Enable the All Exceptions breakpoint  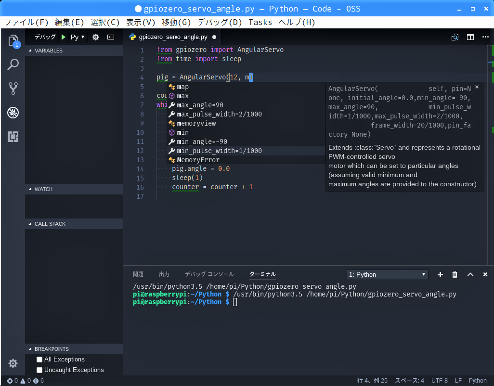click(x=39, y=359)
